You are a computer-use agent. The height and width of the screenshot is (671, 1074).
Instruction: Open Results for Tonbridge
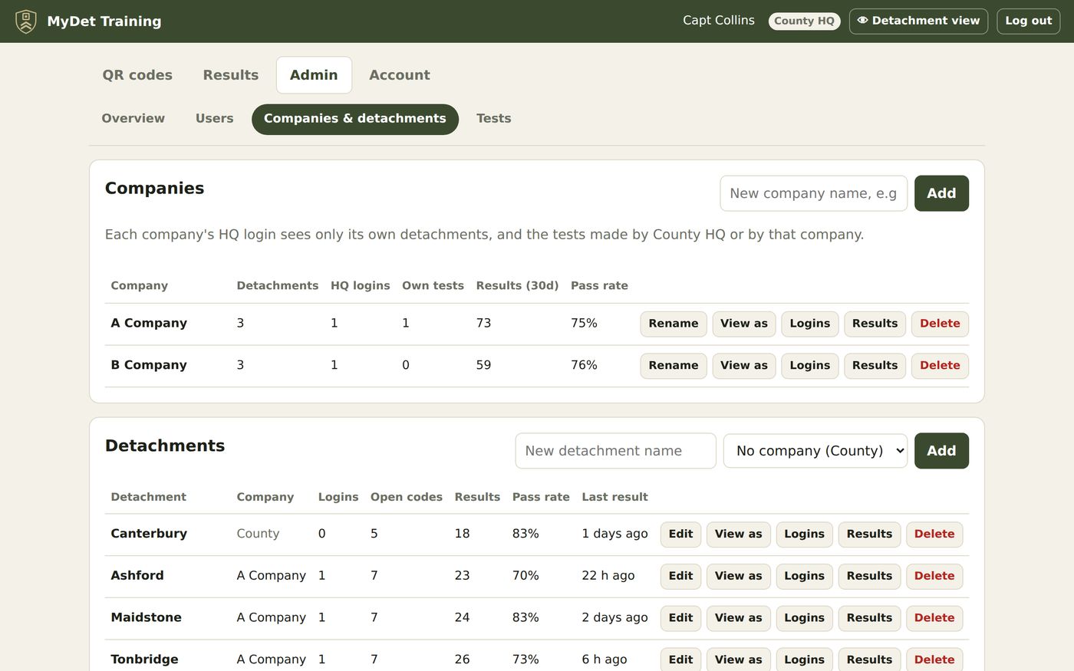[x=870, y=659]
